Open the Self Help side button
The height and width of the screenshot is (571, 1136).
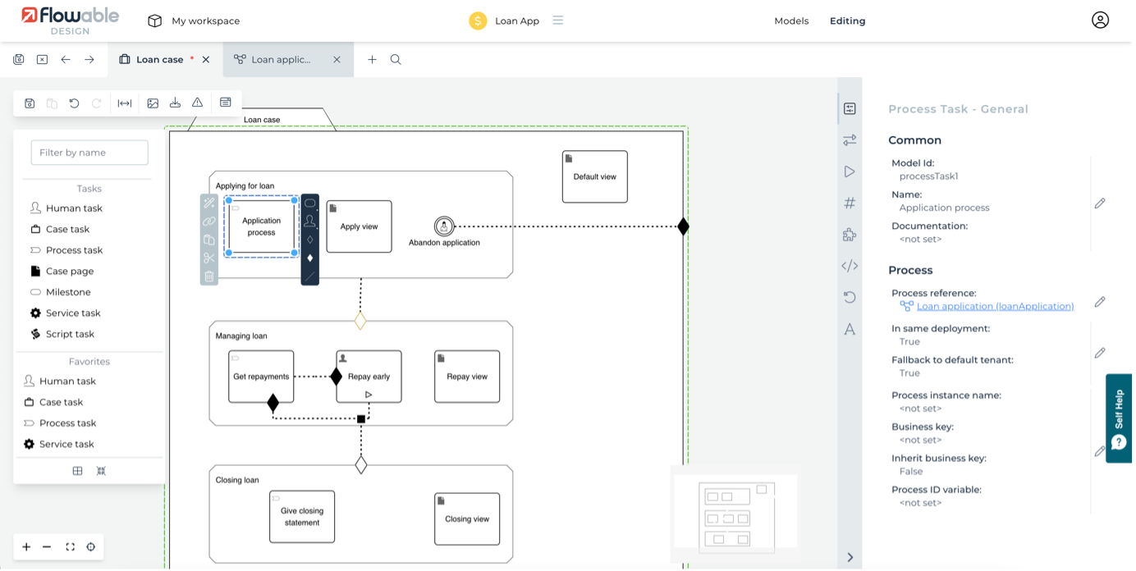coord(1120,418)
